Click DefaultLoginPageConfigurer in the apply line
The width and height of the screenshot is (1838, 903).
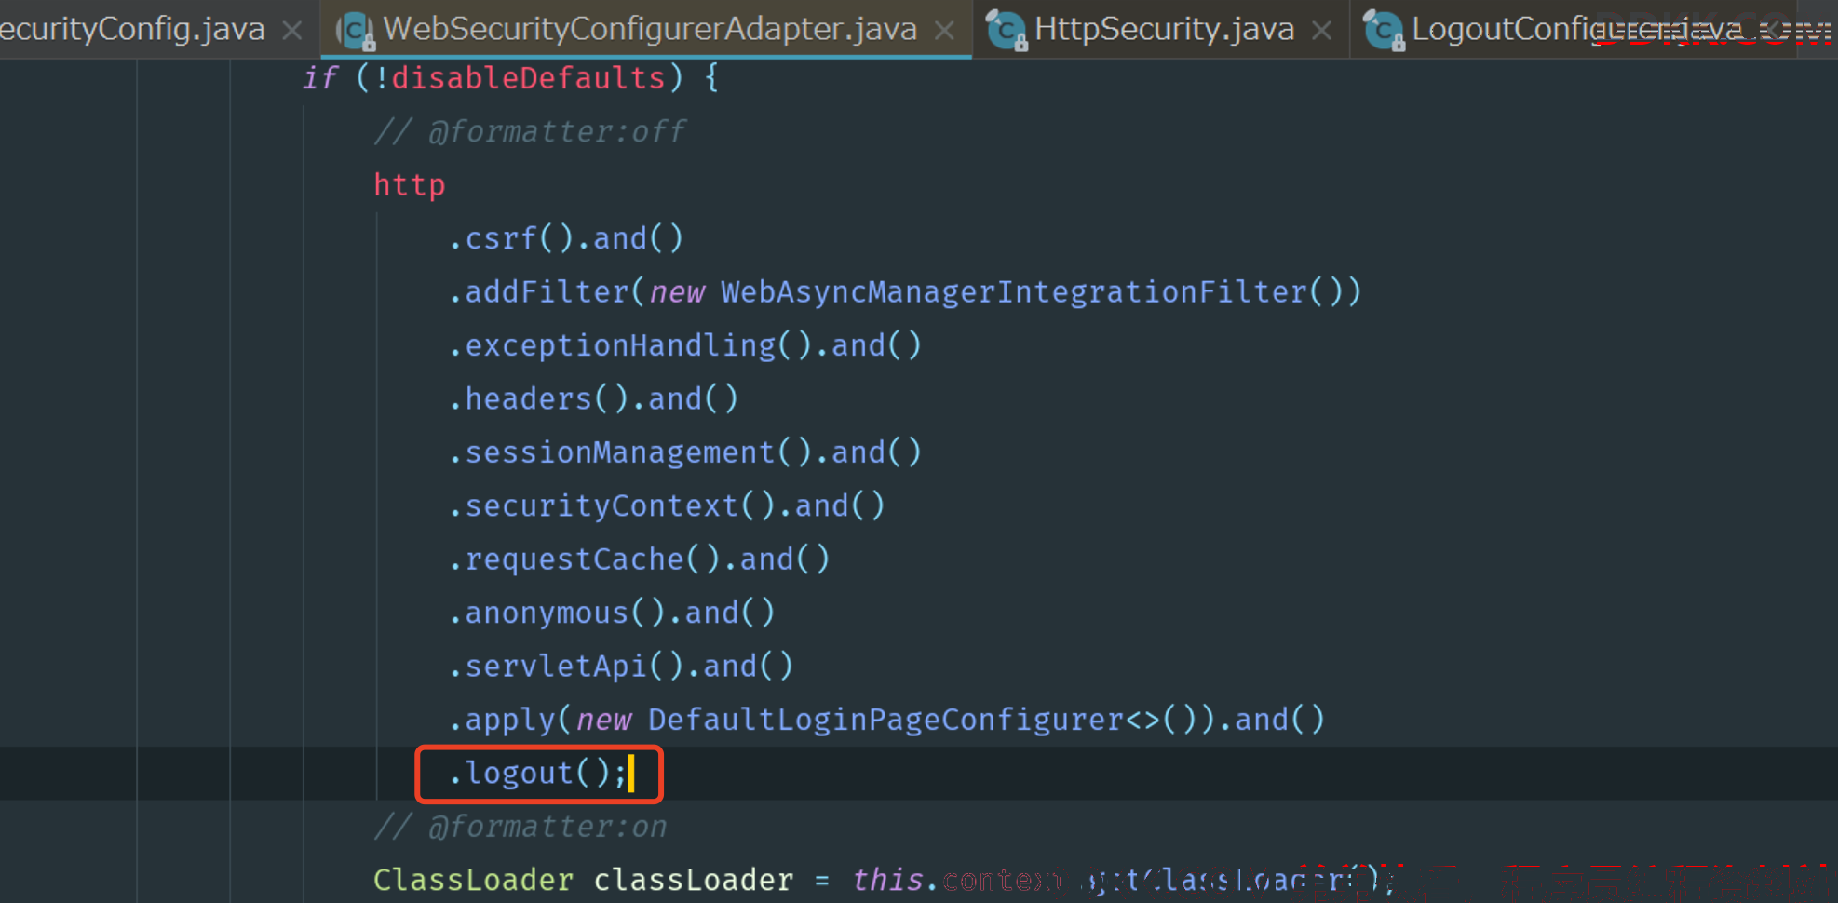pos(885,720)
